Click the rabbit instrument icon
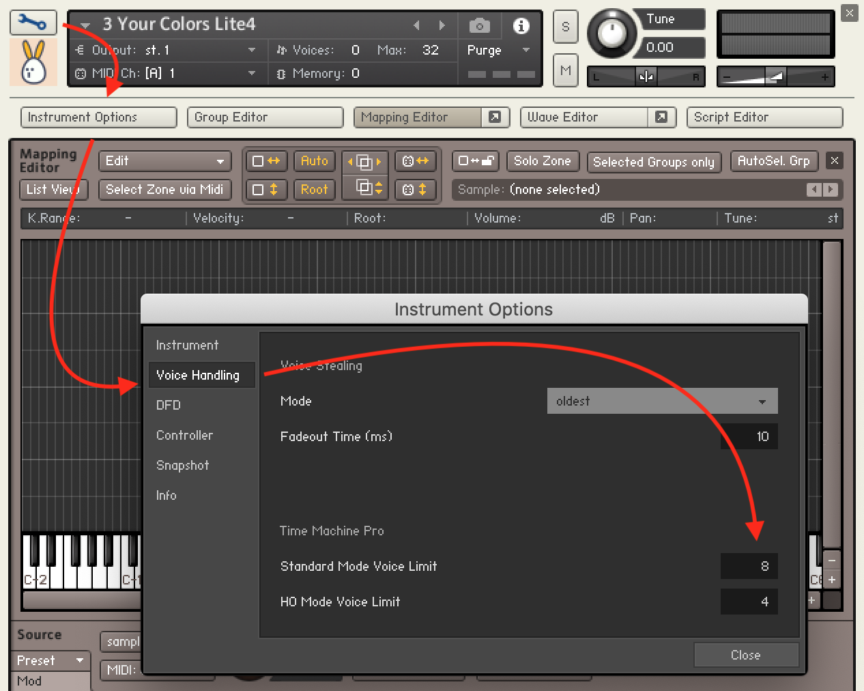 [33, 62]
